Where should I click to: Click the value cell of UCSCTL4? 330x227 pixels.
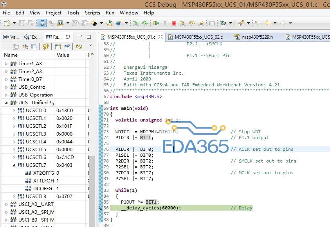click(65, 141)
